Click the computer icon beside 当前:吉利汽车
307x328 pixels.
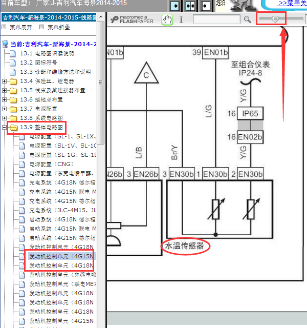tap(5, 45)
